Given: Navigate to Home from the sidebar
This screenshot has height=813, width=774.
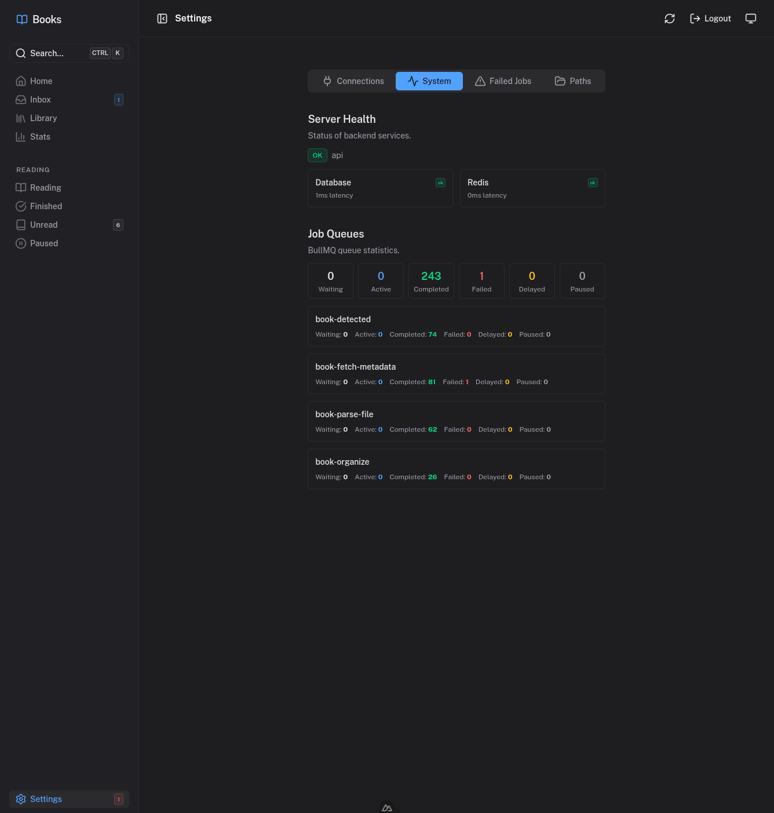Looking at the screenshot, I should pos(41,81).
